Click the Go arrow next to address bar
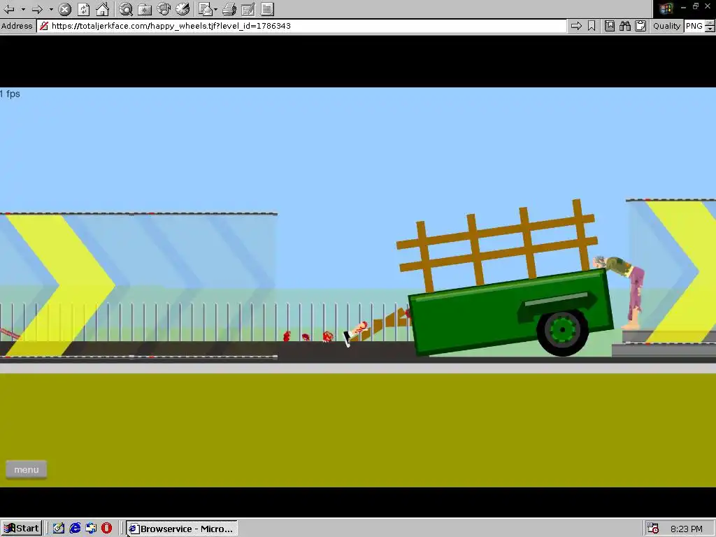The height and width of the screenshot is (537, 716). pyautogui.click(x=576, y=26)
